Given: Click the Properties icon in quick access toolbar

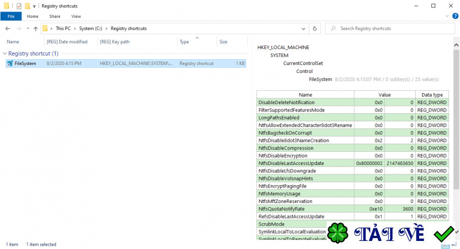Looking at the screenshot, I should [20, 5].
